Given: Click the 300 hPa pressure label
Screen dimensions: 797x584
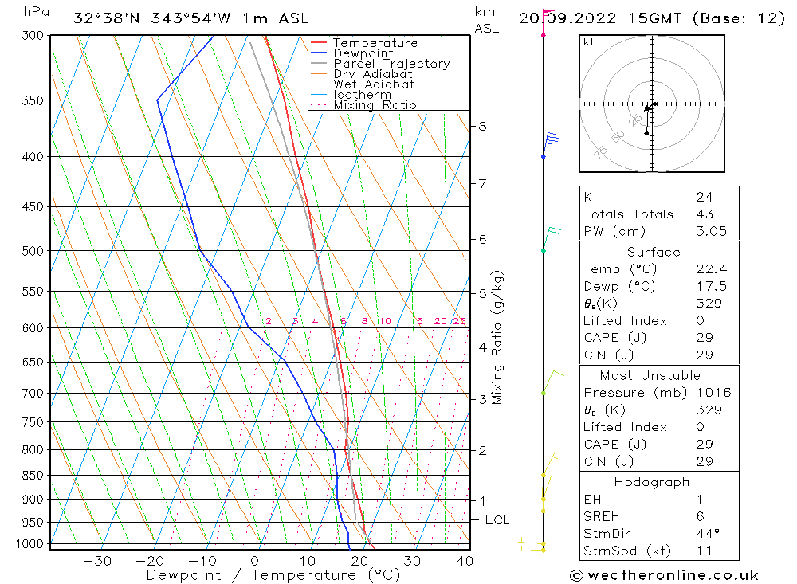Looking at the screenshot, I should point(33,36).
